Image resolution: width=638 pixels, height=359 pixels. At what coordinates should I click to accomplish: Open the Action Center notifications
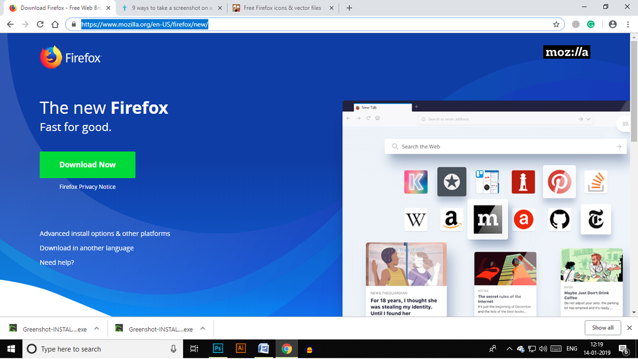(623, 349)
